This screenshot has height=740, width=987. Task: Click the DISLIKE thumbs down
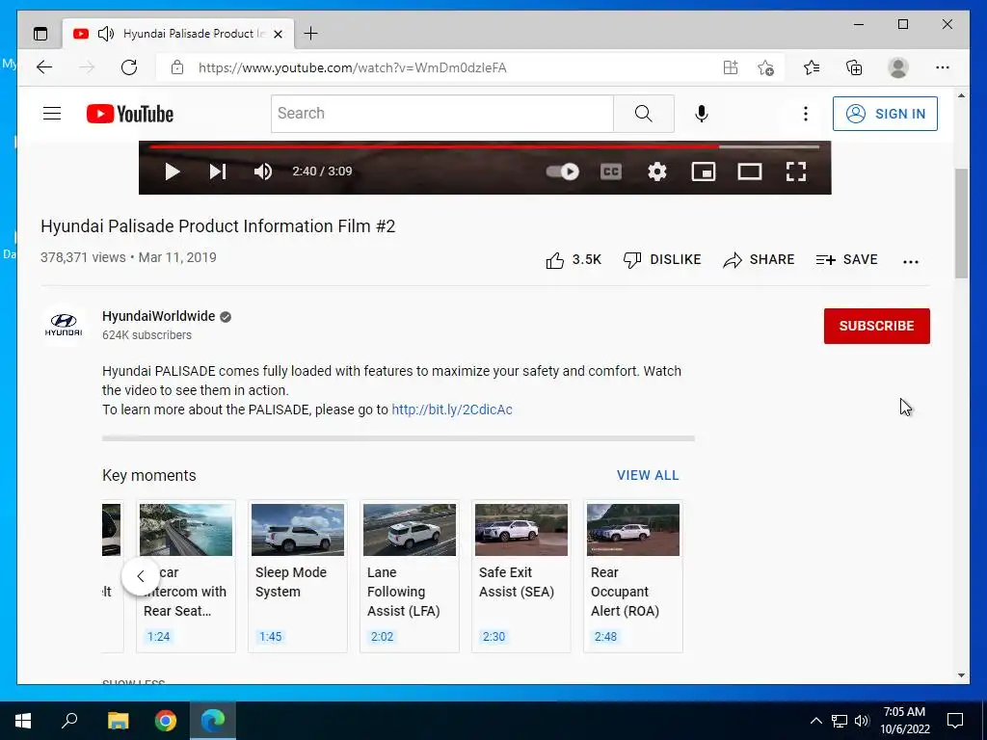(661, 260)
